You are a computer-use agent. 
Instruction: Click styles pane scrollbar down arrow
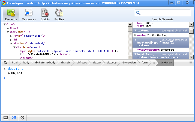191,57
